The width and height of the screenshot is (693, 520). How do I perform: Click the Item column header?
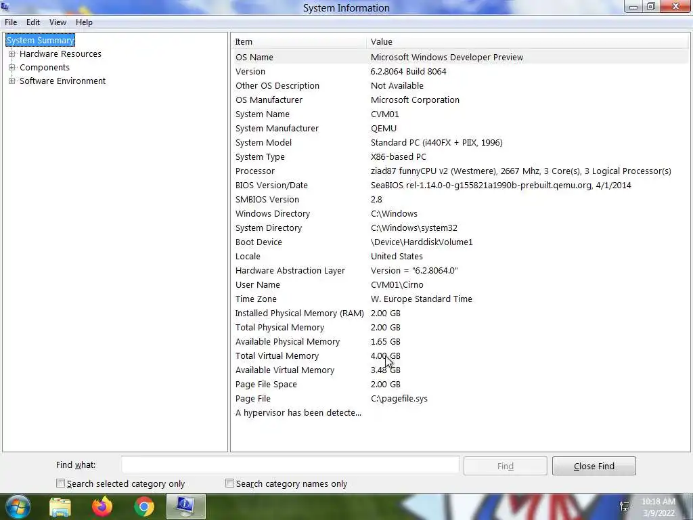[299, 41]
